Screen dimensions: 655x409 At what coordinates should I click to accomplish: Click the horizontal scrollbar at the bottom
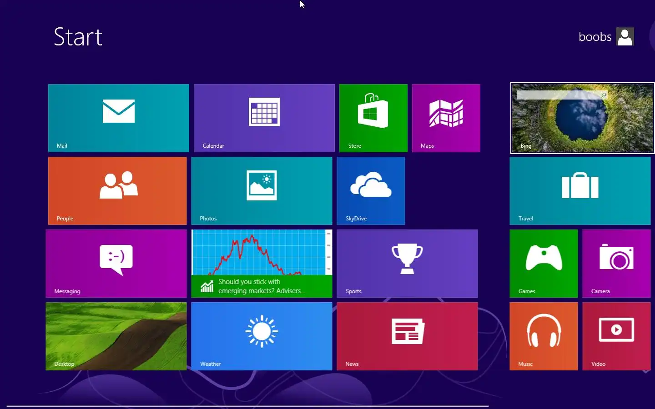click(x=248, y=406)
